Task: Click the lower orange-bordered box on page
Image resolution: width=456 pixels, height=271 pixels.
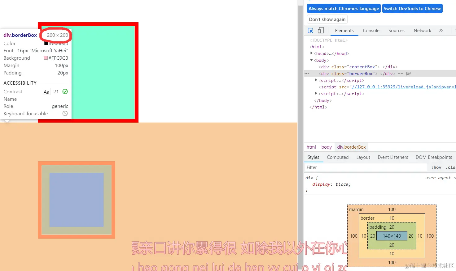Action: [x=77, y=200]
